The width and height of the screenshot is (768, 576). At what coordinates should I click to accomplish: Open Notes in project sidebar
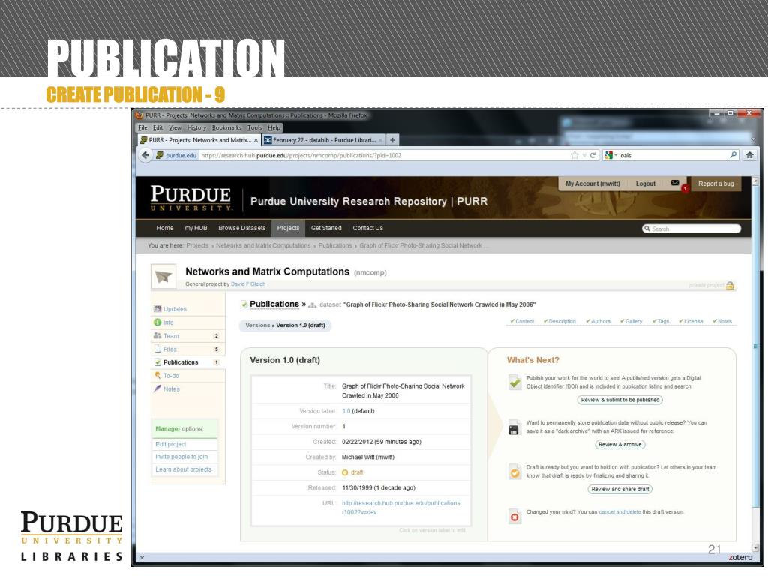(x=171, y=389)
